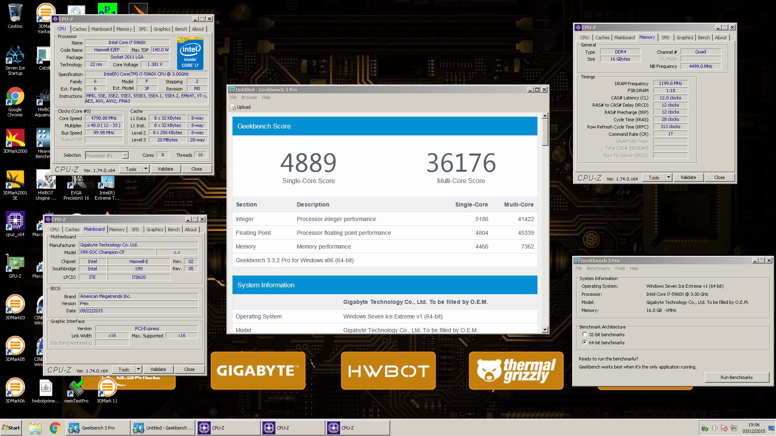The width and height of the screenshot is (776, 436).
Task: Click the Integer row in Geekbench results
Action: coord(385,219)
